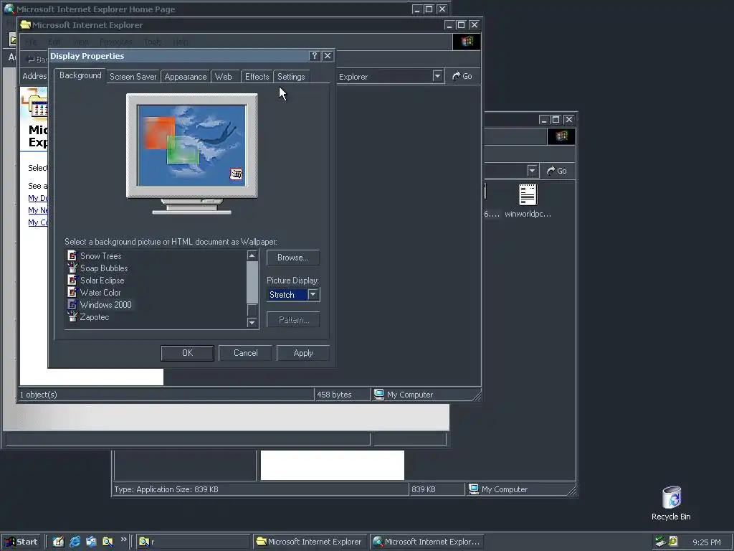Open the Picture Display dropdown arrow

coord(313,294)
